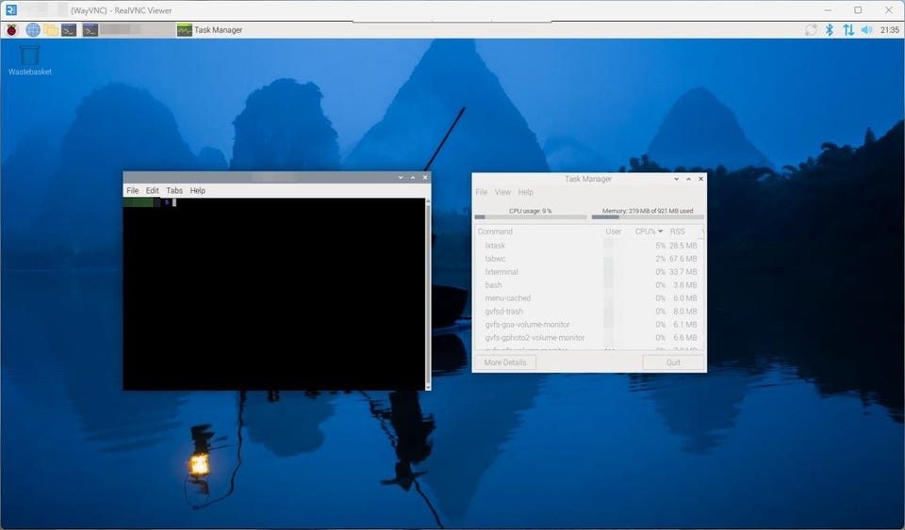Viewport: 905px width, 530px height.
Task: Open the file manager folder icon
Action: click(51, 30)
